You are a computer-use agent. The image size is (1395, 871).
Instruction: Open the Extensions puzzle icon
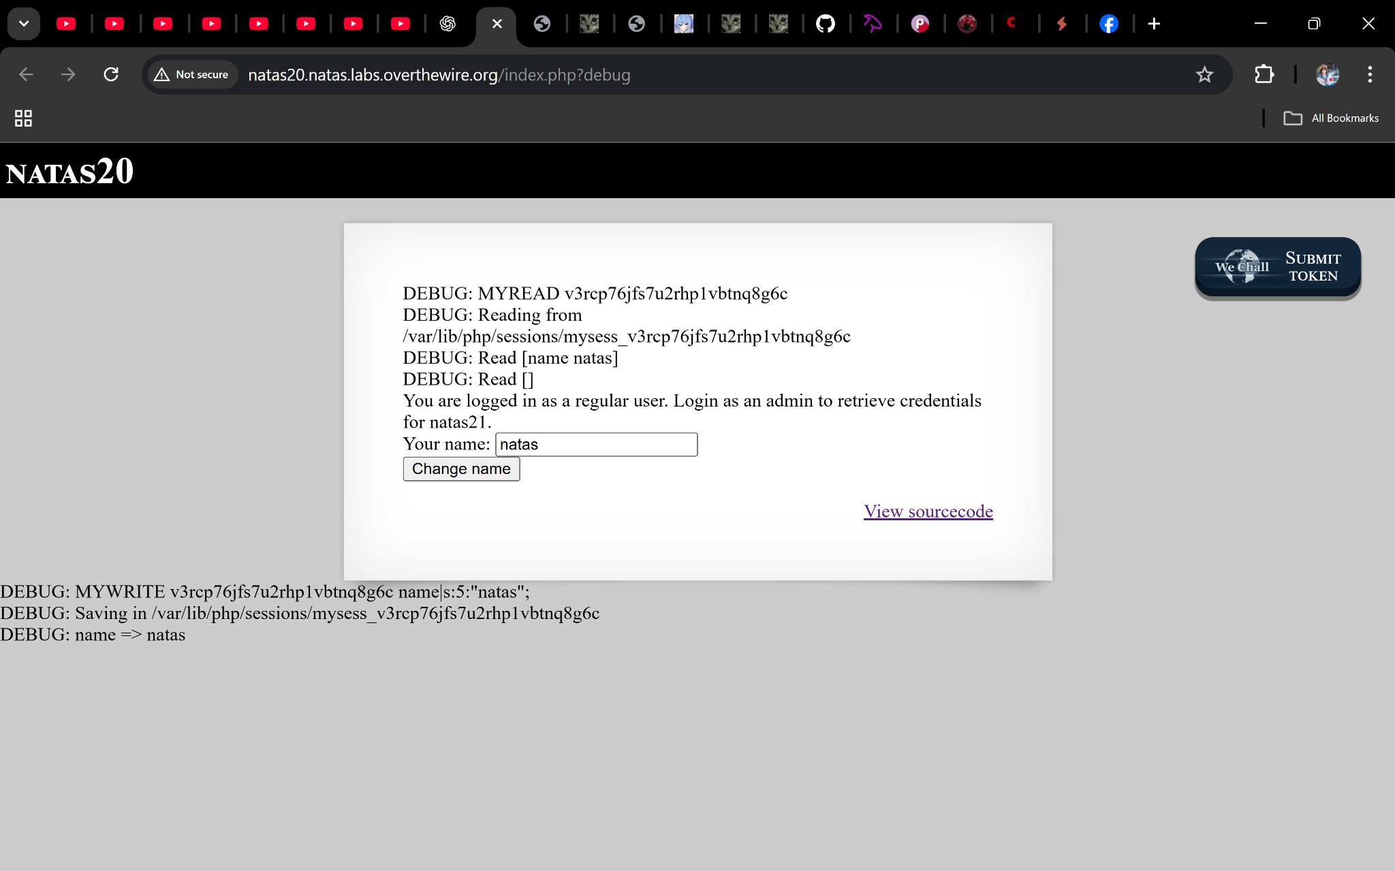(1264, 74)
